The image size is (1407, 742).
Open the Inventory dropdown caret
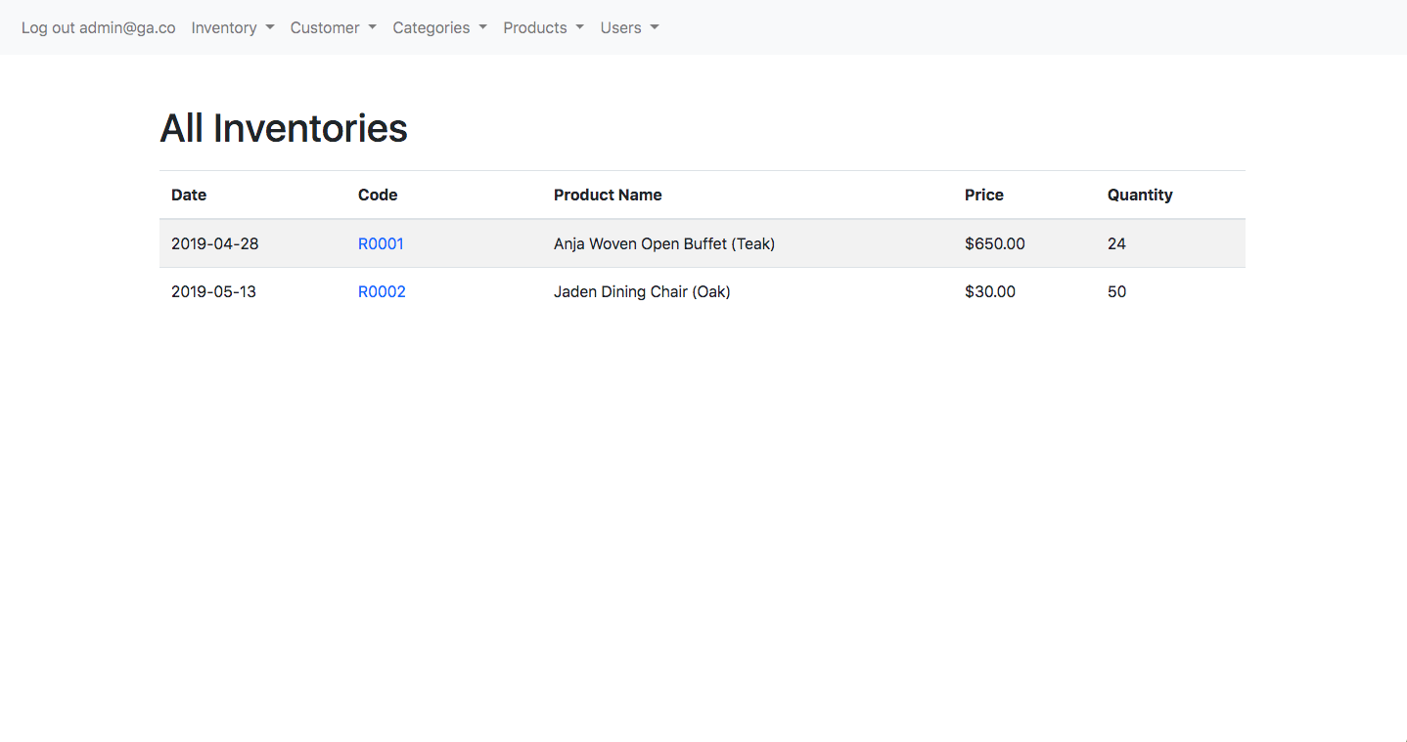click(x=268, y=27)
